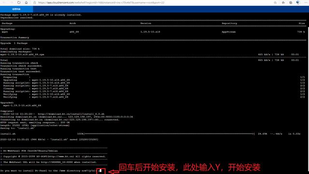Screen dimensions: 309x174
Task: Click 'Do you want to install Bt-Panel' prompt text
Action: pyautogui.click(x=48, y=171)
